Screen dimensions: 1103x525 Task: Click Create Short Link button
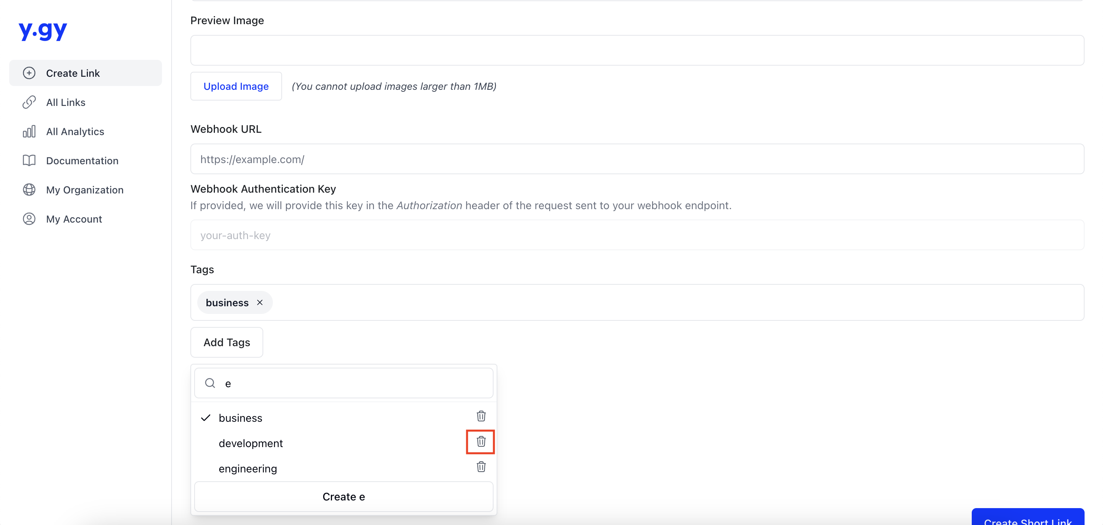click(x=1029, y=520)
